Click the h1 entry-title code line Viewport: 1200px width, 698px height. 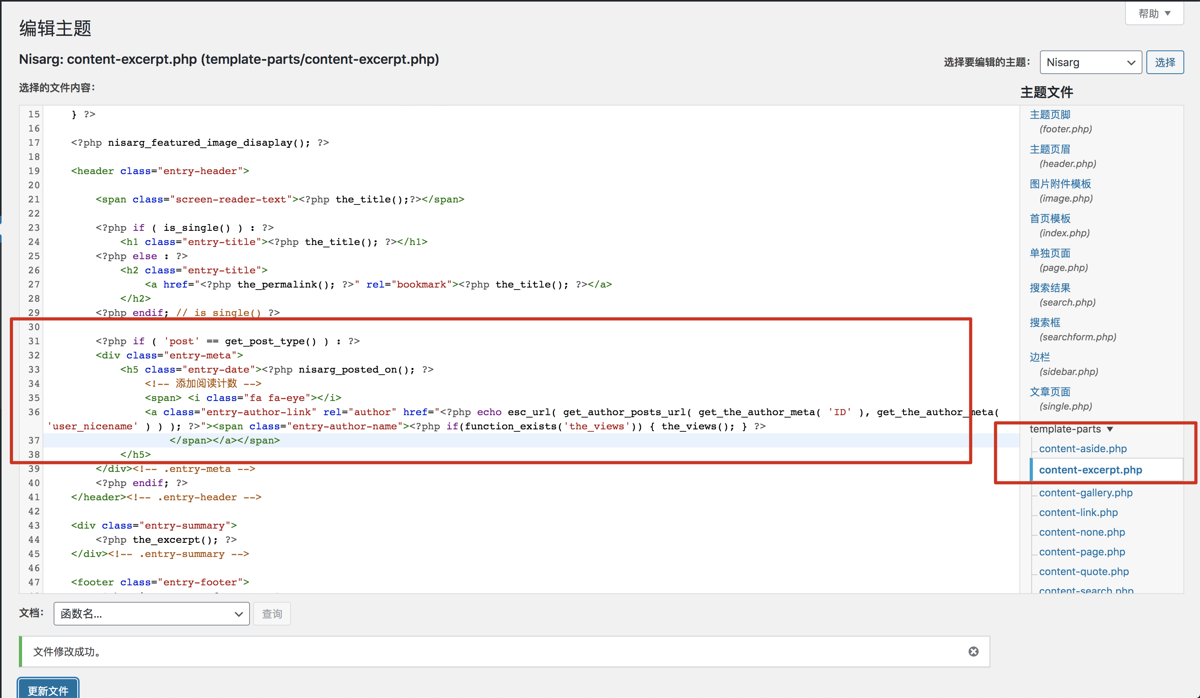click(274, 242)
